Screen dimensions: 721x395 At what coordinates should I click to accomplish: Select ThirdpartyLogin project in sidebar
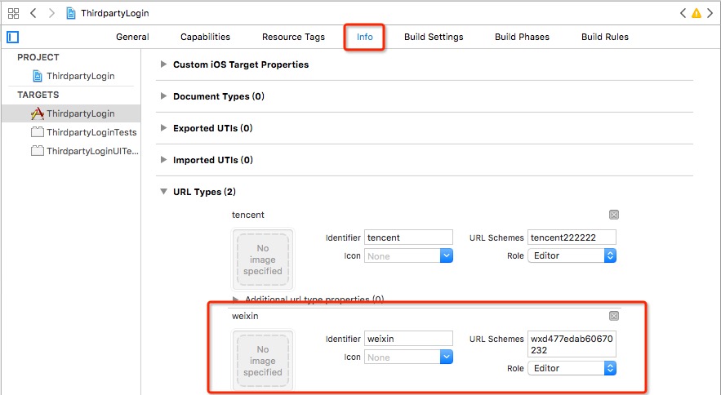click(80, 76)
